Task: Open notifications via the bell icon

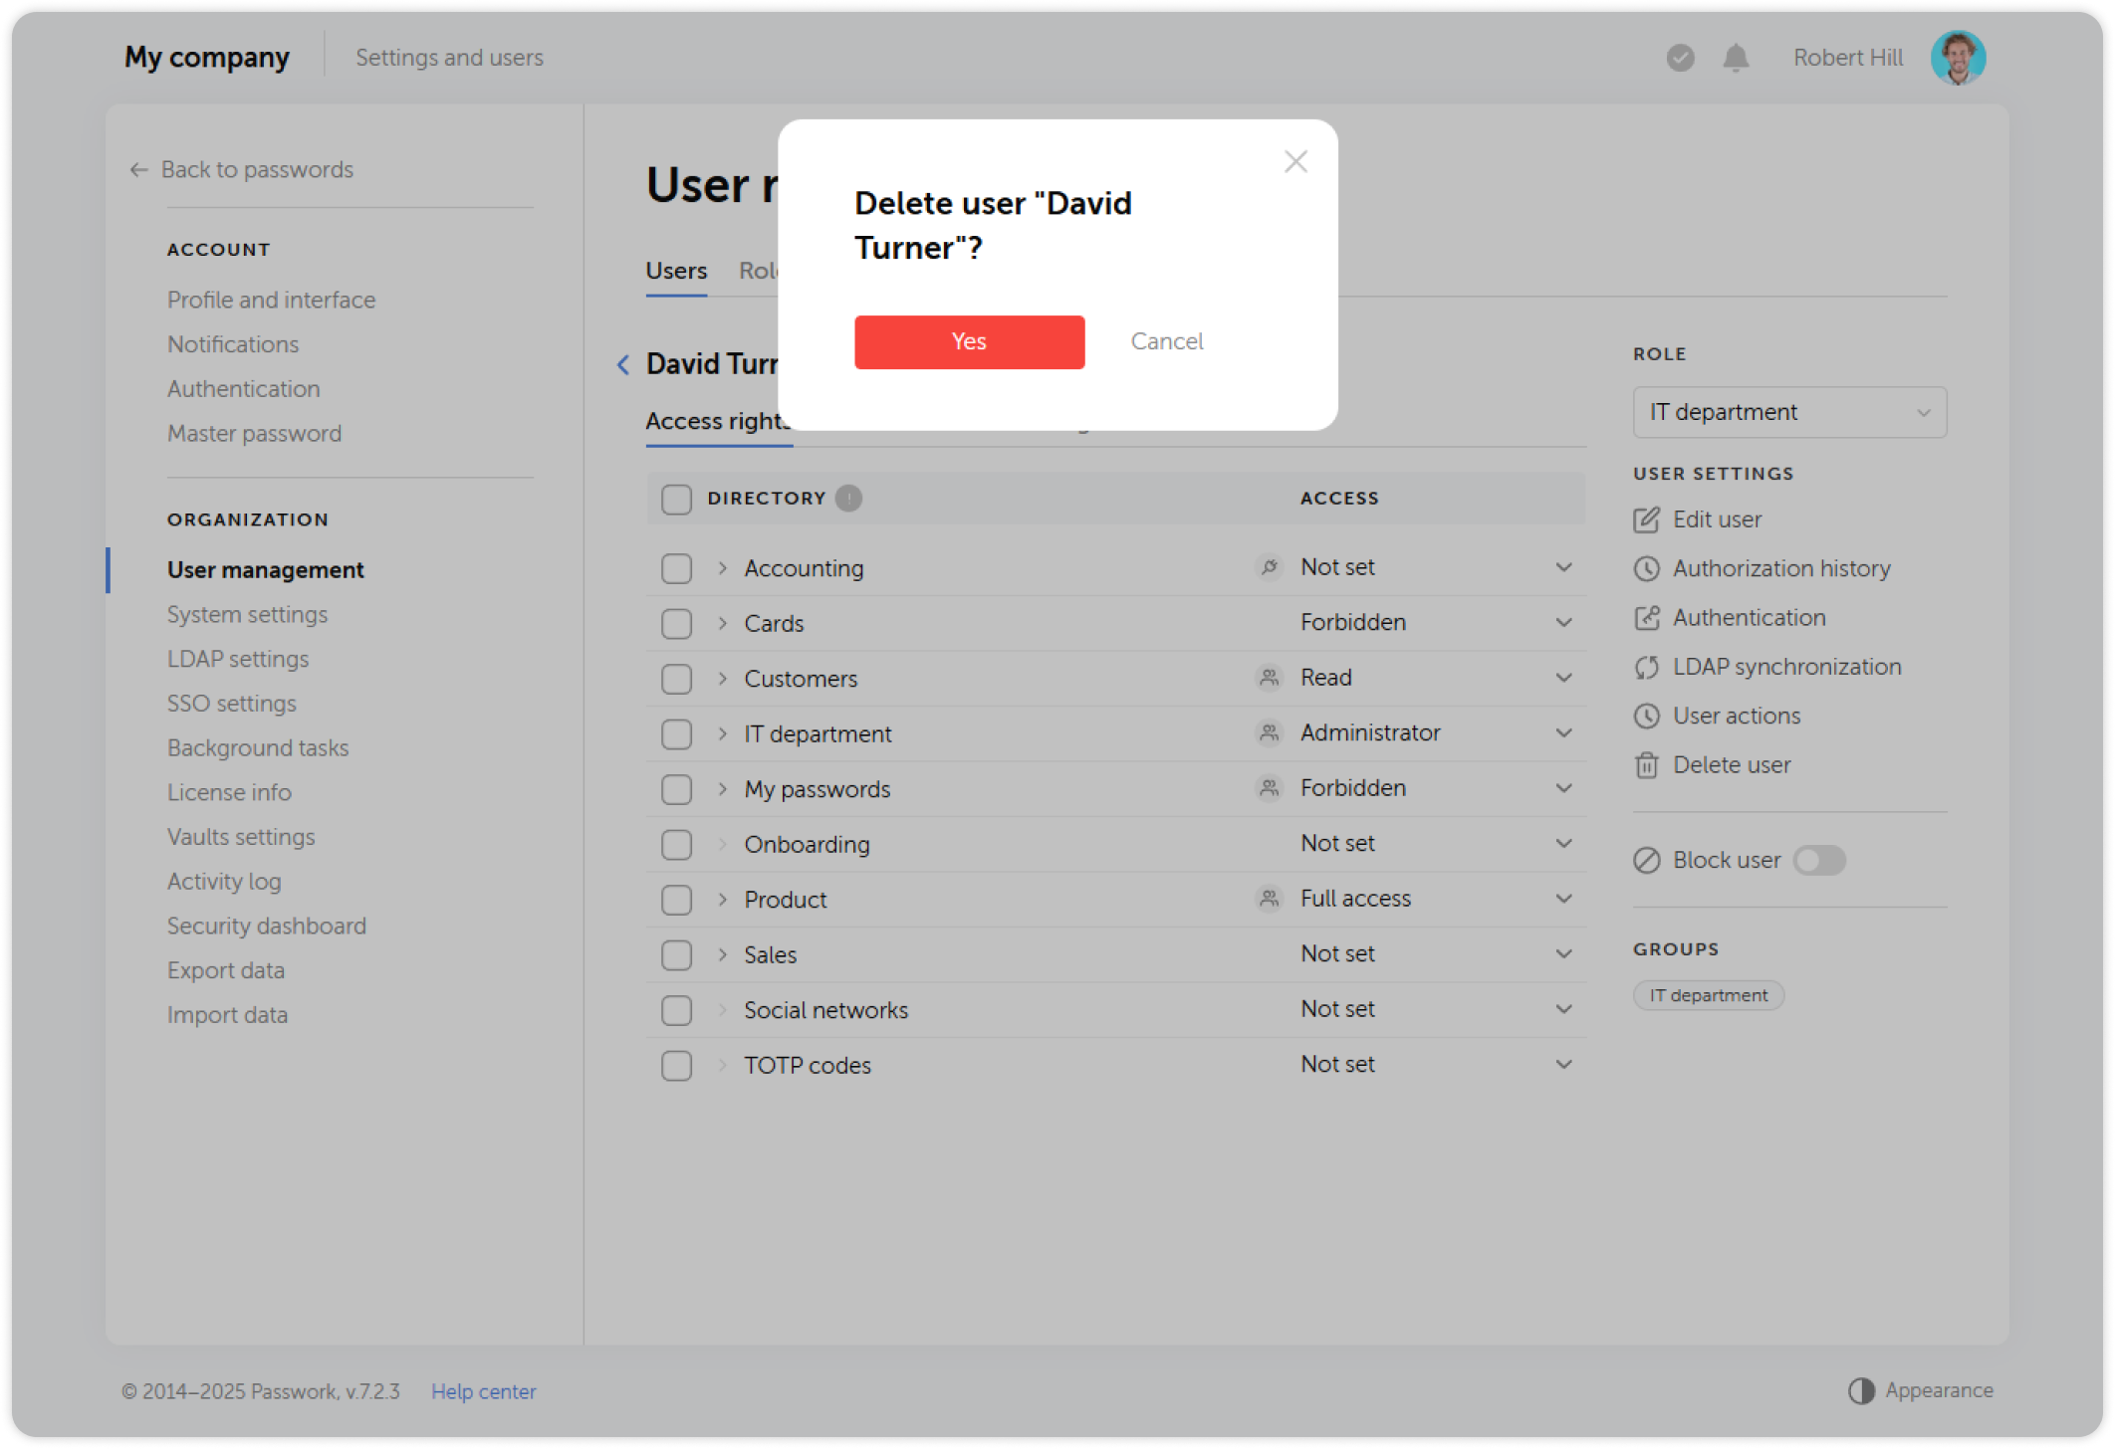Action: pos(1735,58)
